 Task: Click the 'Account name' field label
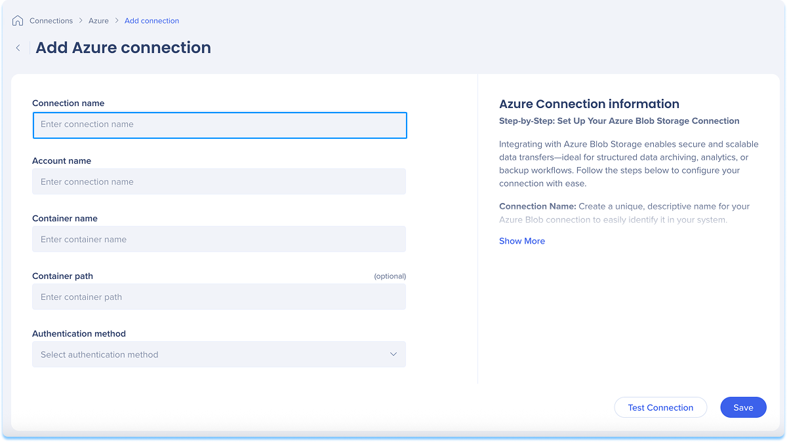(62, 161)
